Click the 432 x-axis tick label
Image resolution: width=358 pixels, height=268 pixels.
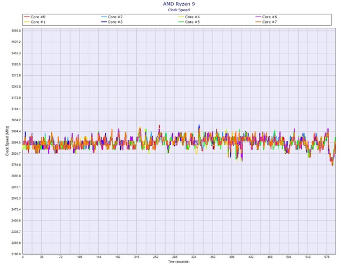(x=251, y=257)
